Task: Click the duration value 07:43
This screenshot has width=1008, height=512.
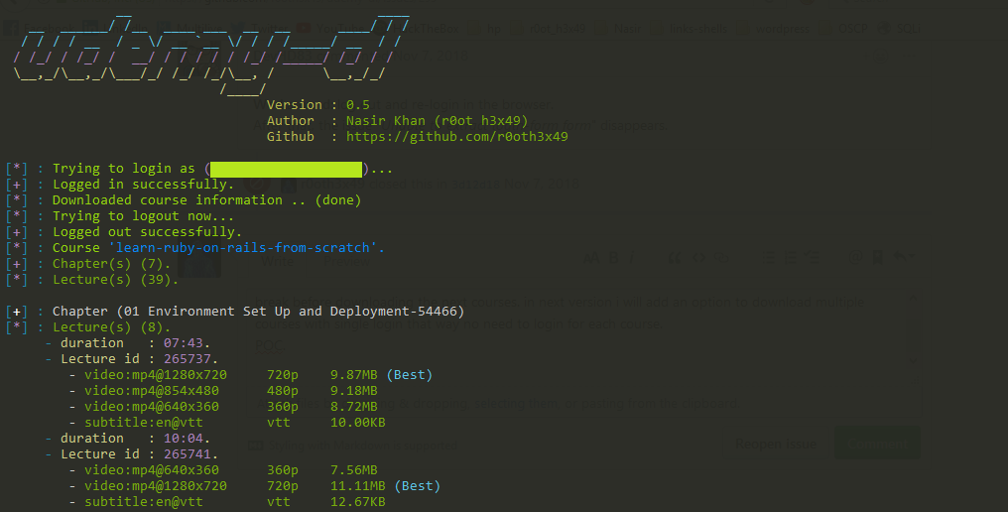Action: tap(184, 343)
